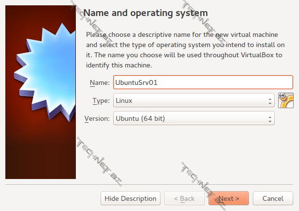The height and width of the screenshot is (211, 299).
Task: Open the Version dropdown showing Ubuntu (64 bit)
Action: (x=193, y=118)
